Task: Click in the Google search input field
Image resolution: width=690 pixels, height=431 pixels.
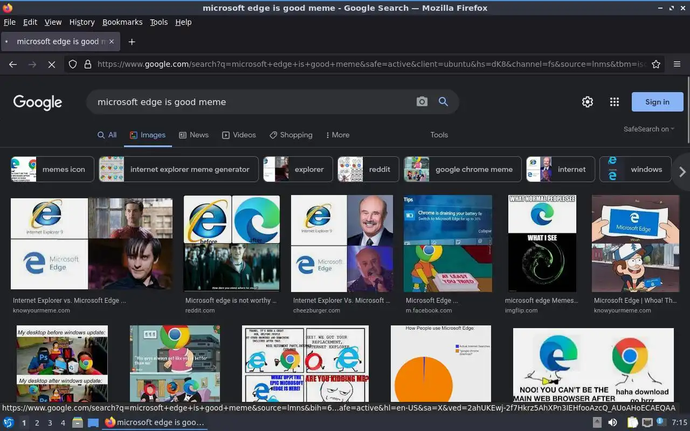Action: click(x=251, y=102)
